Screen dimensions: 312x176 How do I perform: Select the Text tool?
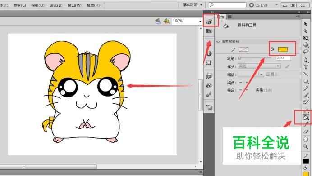[306, 67]
